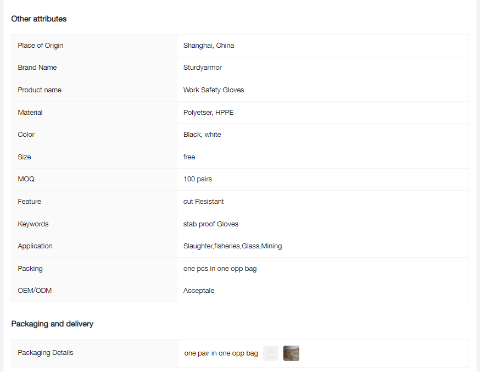Click the 'free' size value

pyautogui.click(x=189, y=157)
